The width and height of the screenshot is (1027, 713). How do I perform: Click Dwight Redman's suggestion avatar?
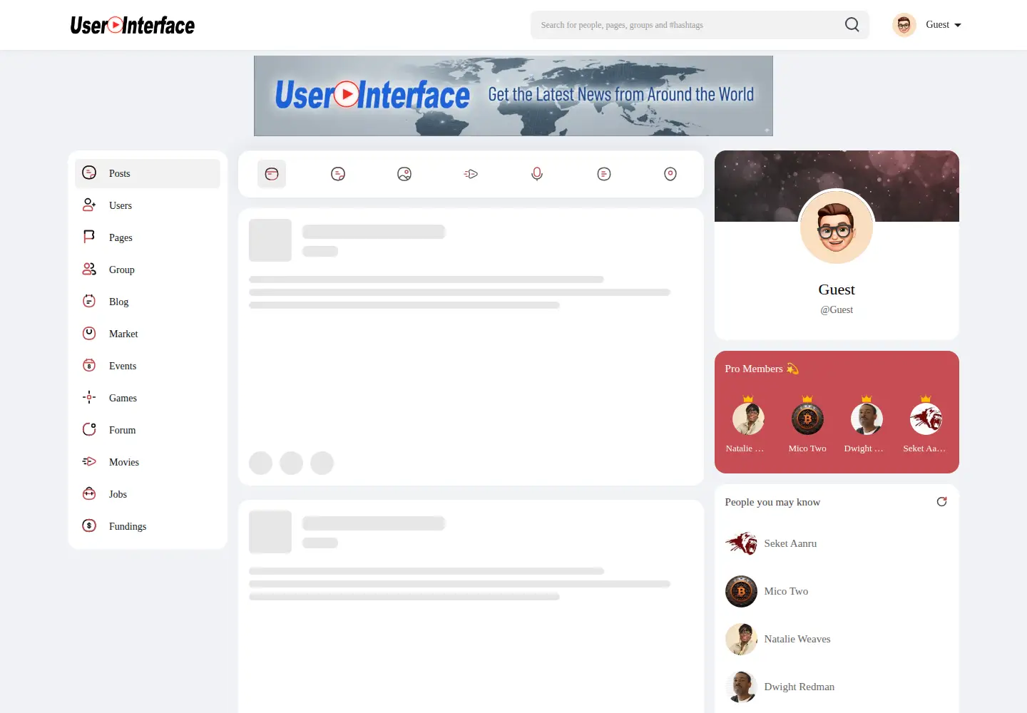point(741,687)
